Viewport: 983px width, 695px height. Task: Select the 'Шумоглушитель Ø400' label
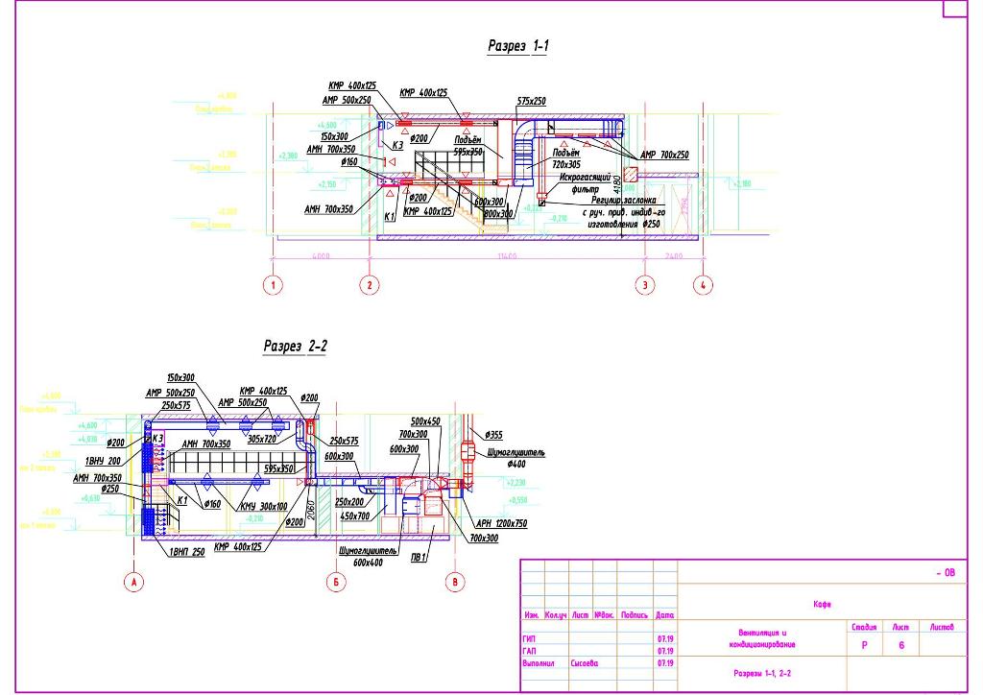pos(516,458)
